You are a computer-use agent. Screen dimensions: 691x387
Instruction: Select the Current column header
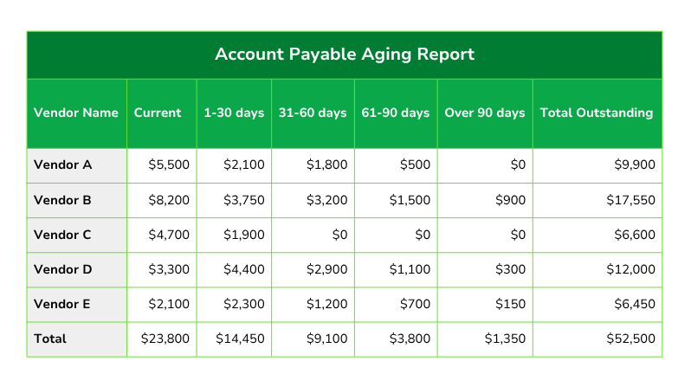(162, 113)
